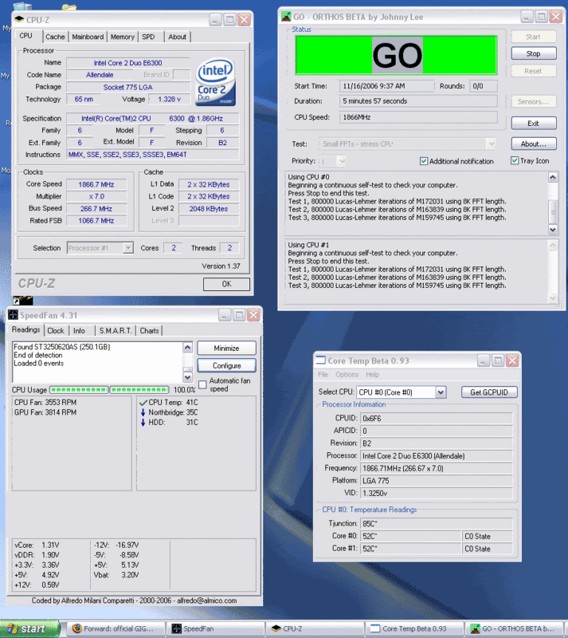The height and width of the screenshot is (638, 568).
Task: Open the Info tab in SpeedFan
Action: pos(80,331)
